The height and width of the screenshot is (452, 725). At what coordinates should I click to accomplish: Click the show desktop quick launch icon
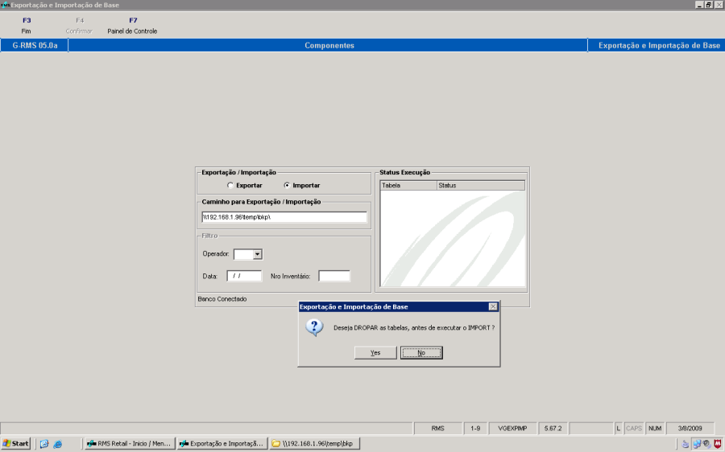point(44,444)
